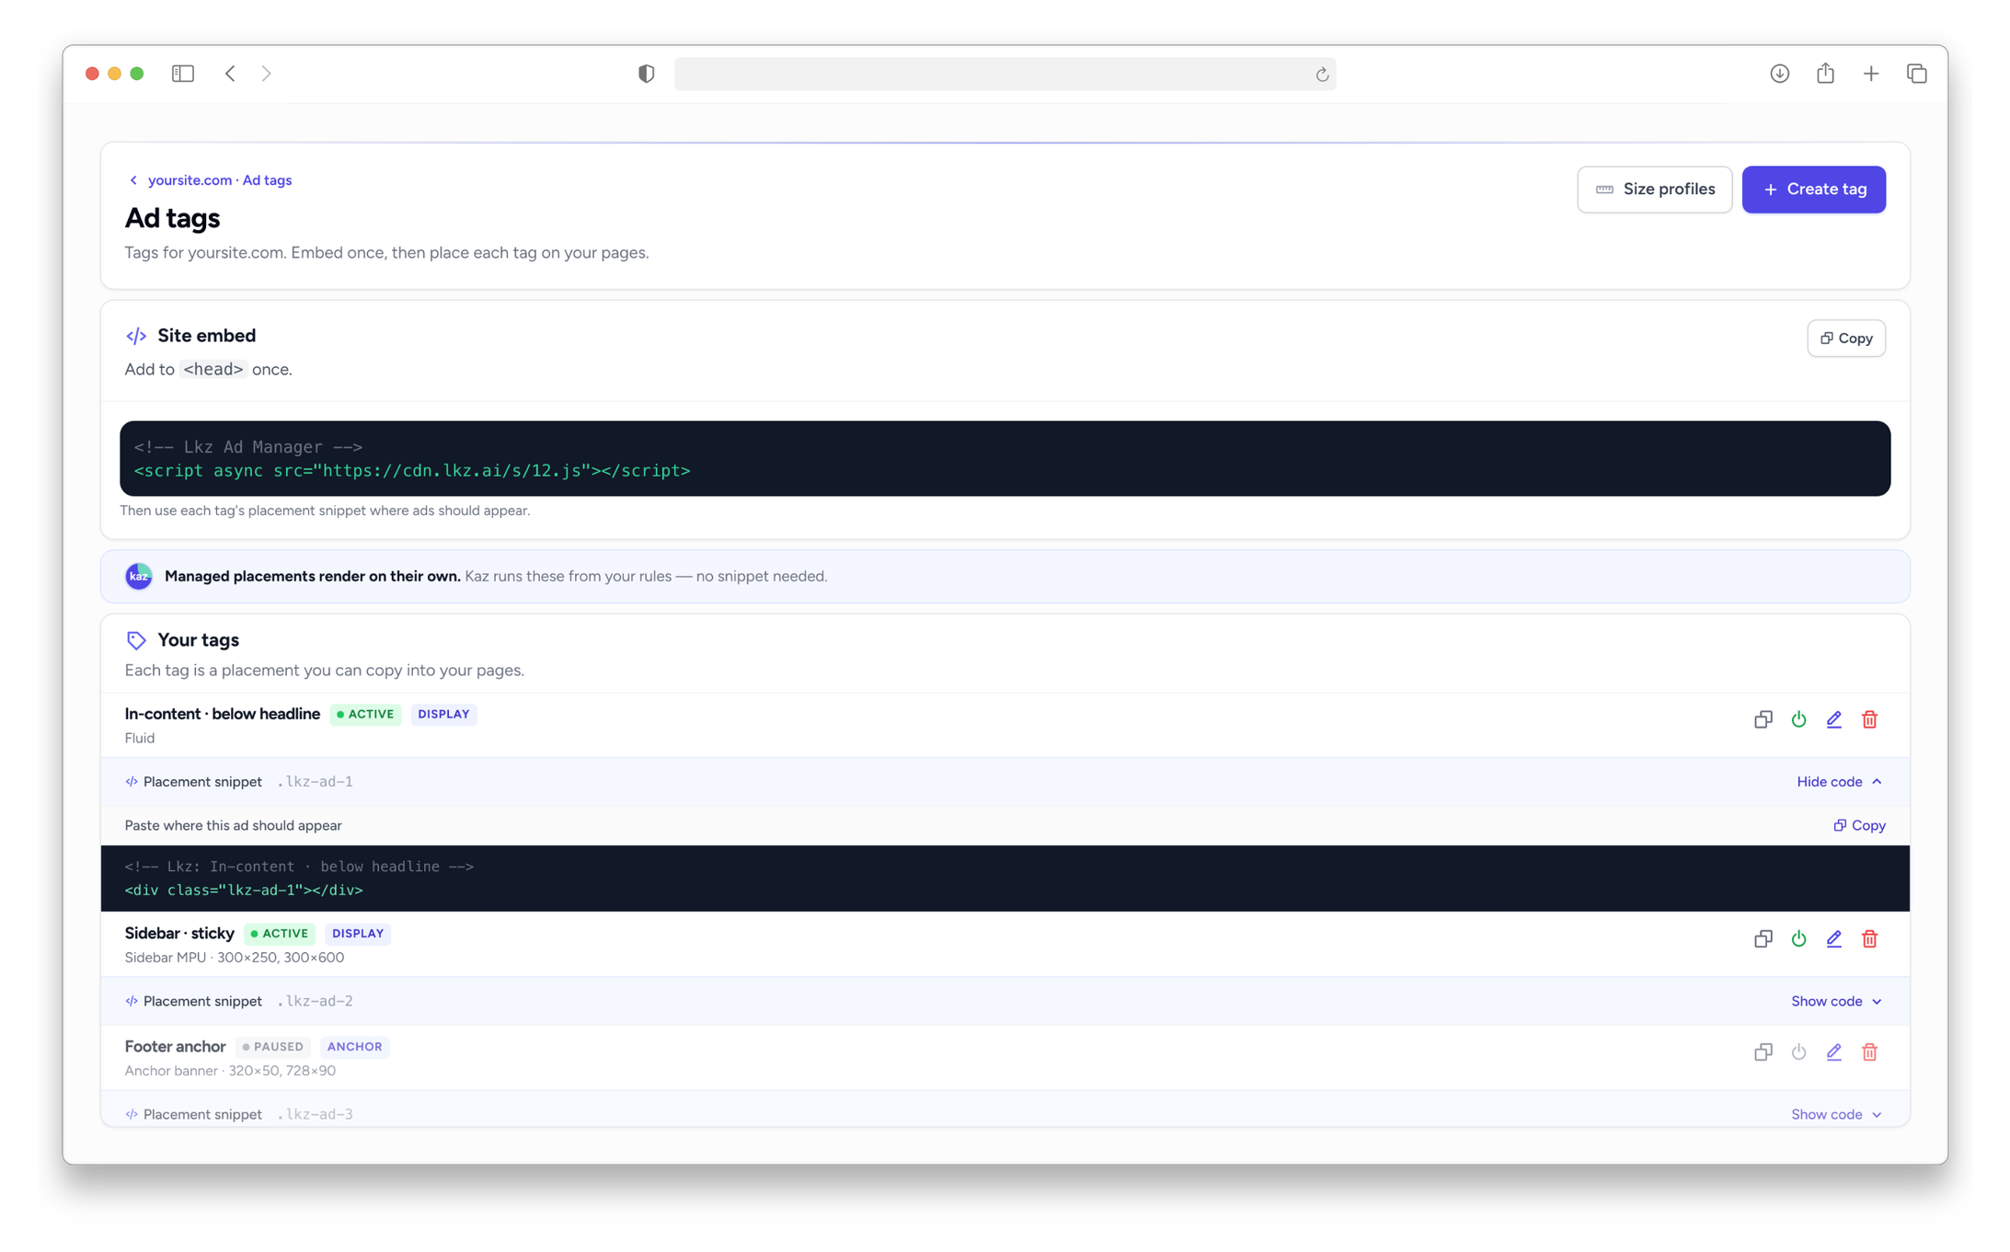Delete the In-content below headline tag
This screenshot has width=2010, height=1252.
tap(1869, 719)
